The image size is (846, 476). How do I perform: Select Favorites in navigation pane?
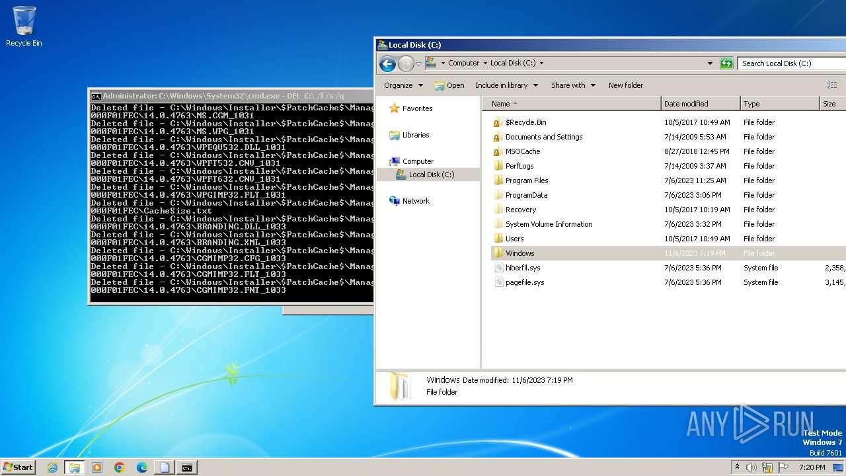tap(410, 108)
